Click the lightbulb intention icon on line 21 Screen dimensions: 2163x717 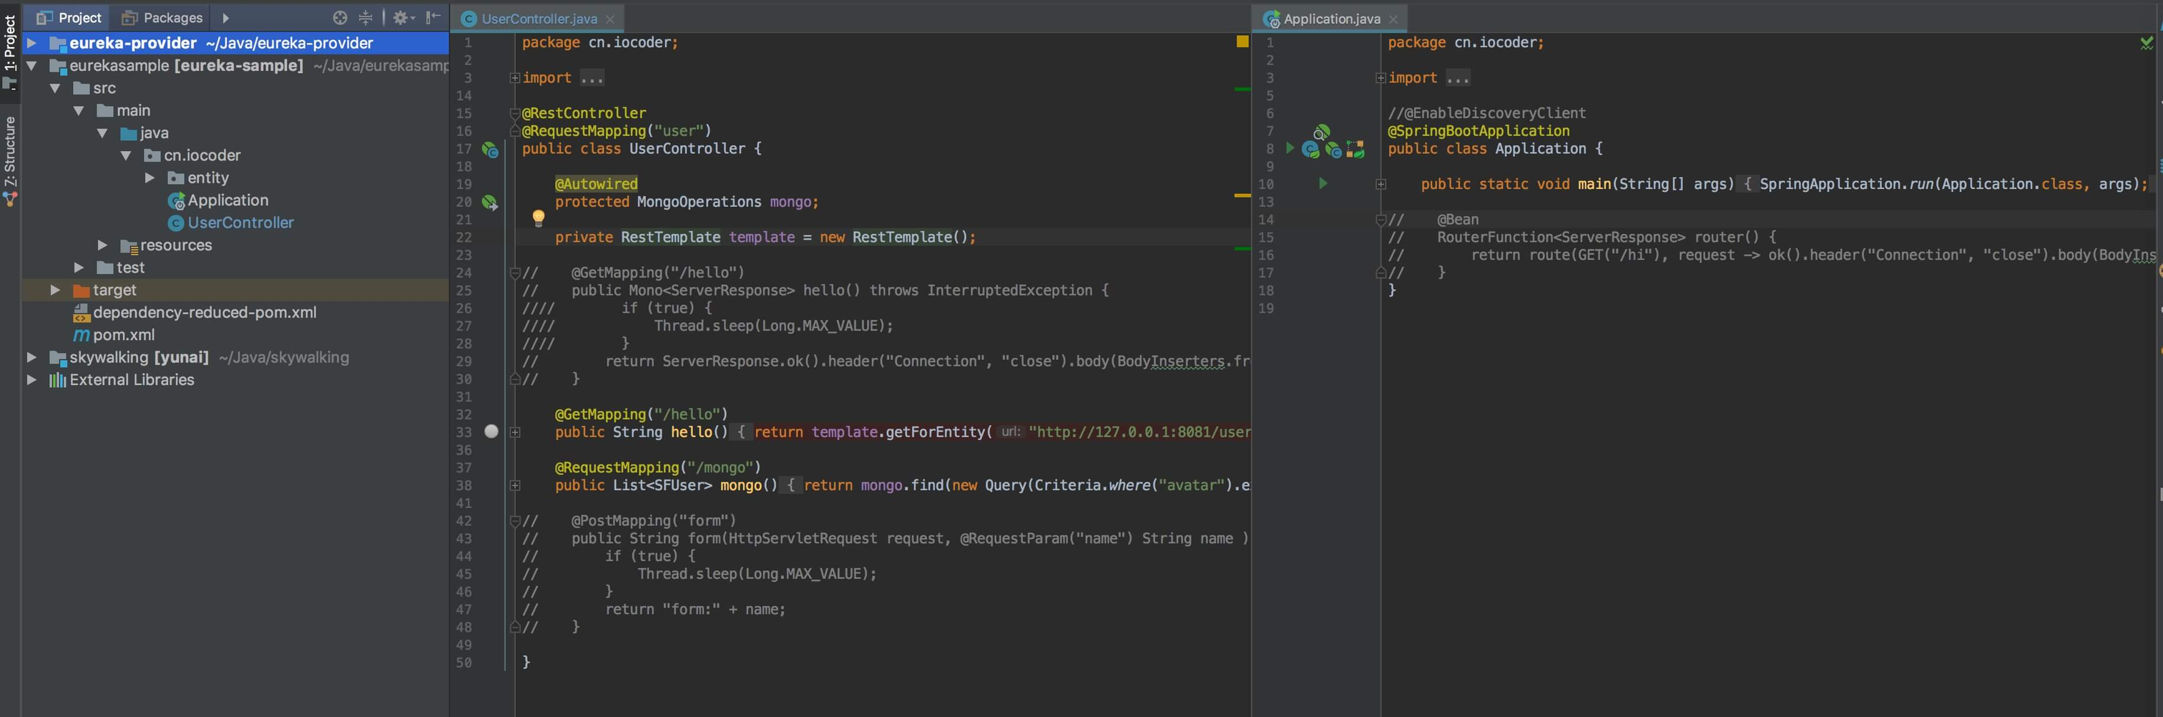(538, 218)
